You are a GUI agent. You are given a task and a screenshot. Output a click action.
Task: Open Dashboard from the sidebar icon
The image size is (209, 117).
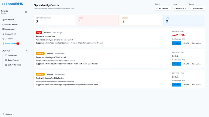[x=4, y=20]
